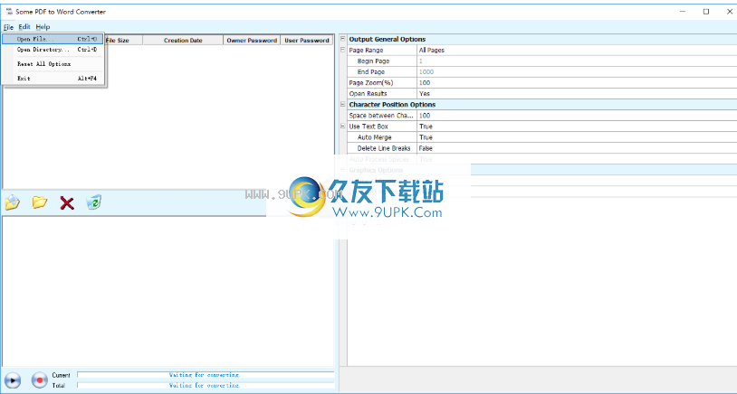Click the Begin Page value field
The width and height of the screenshot is (737, 394).
[577, 61]
